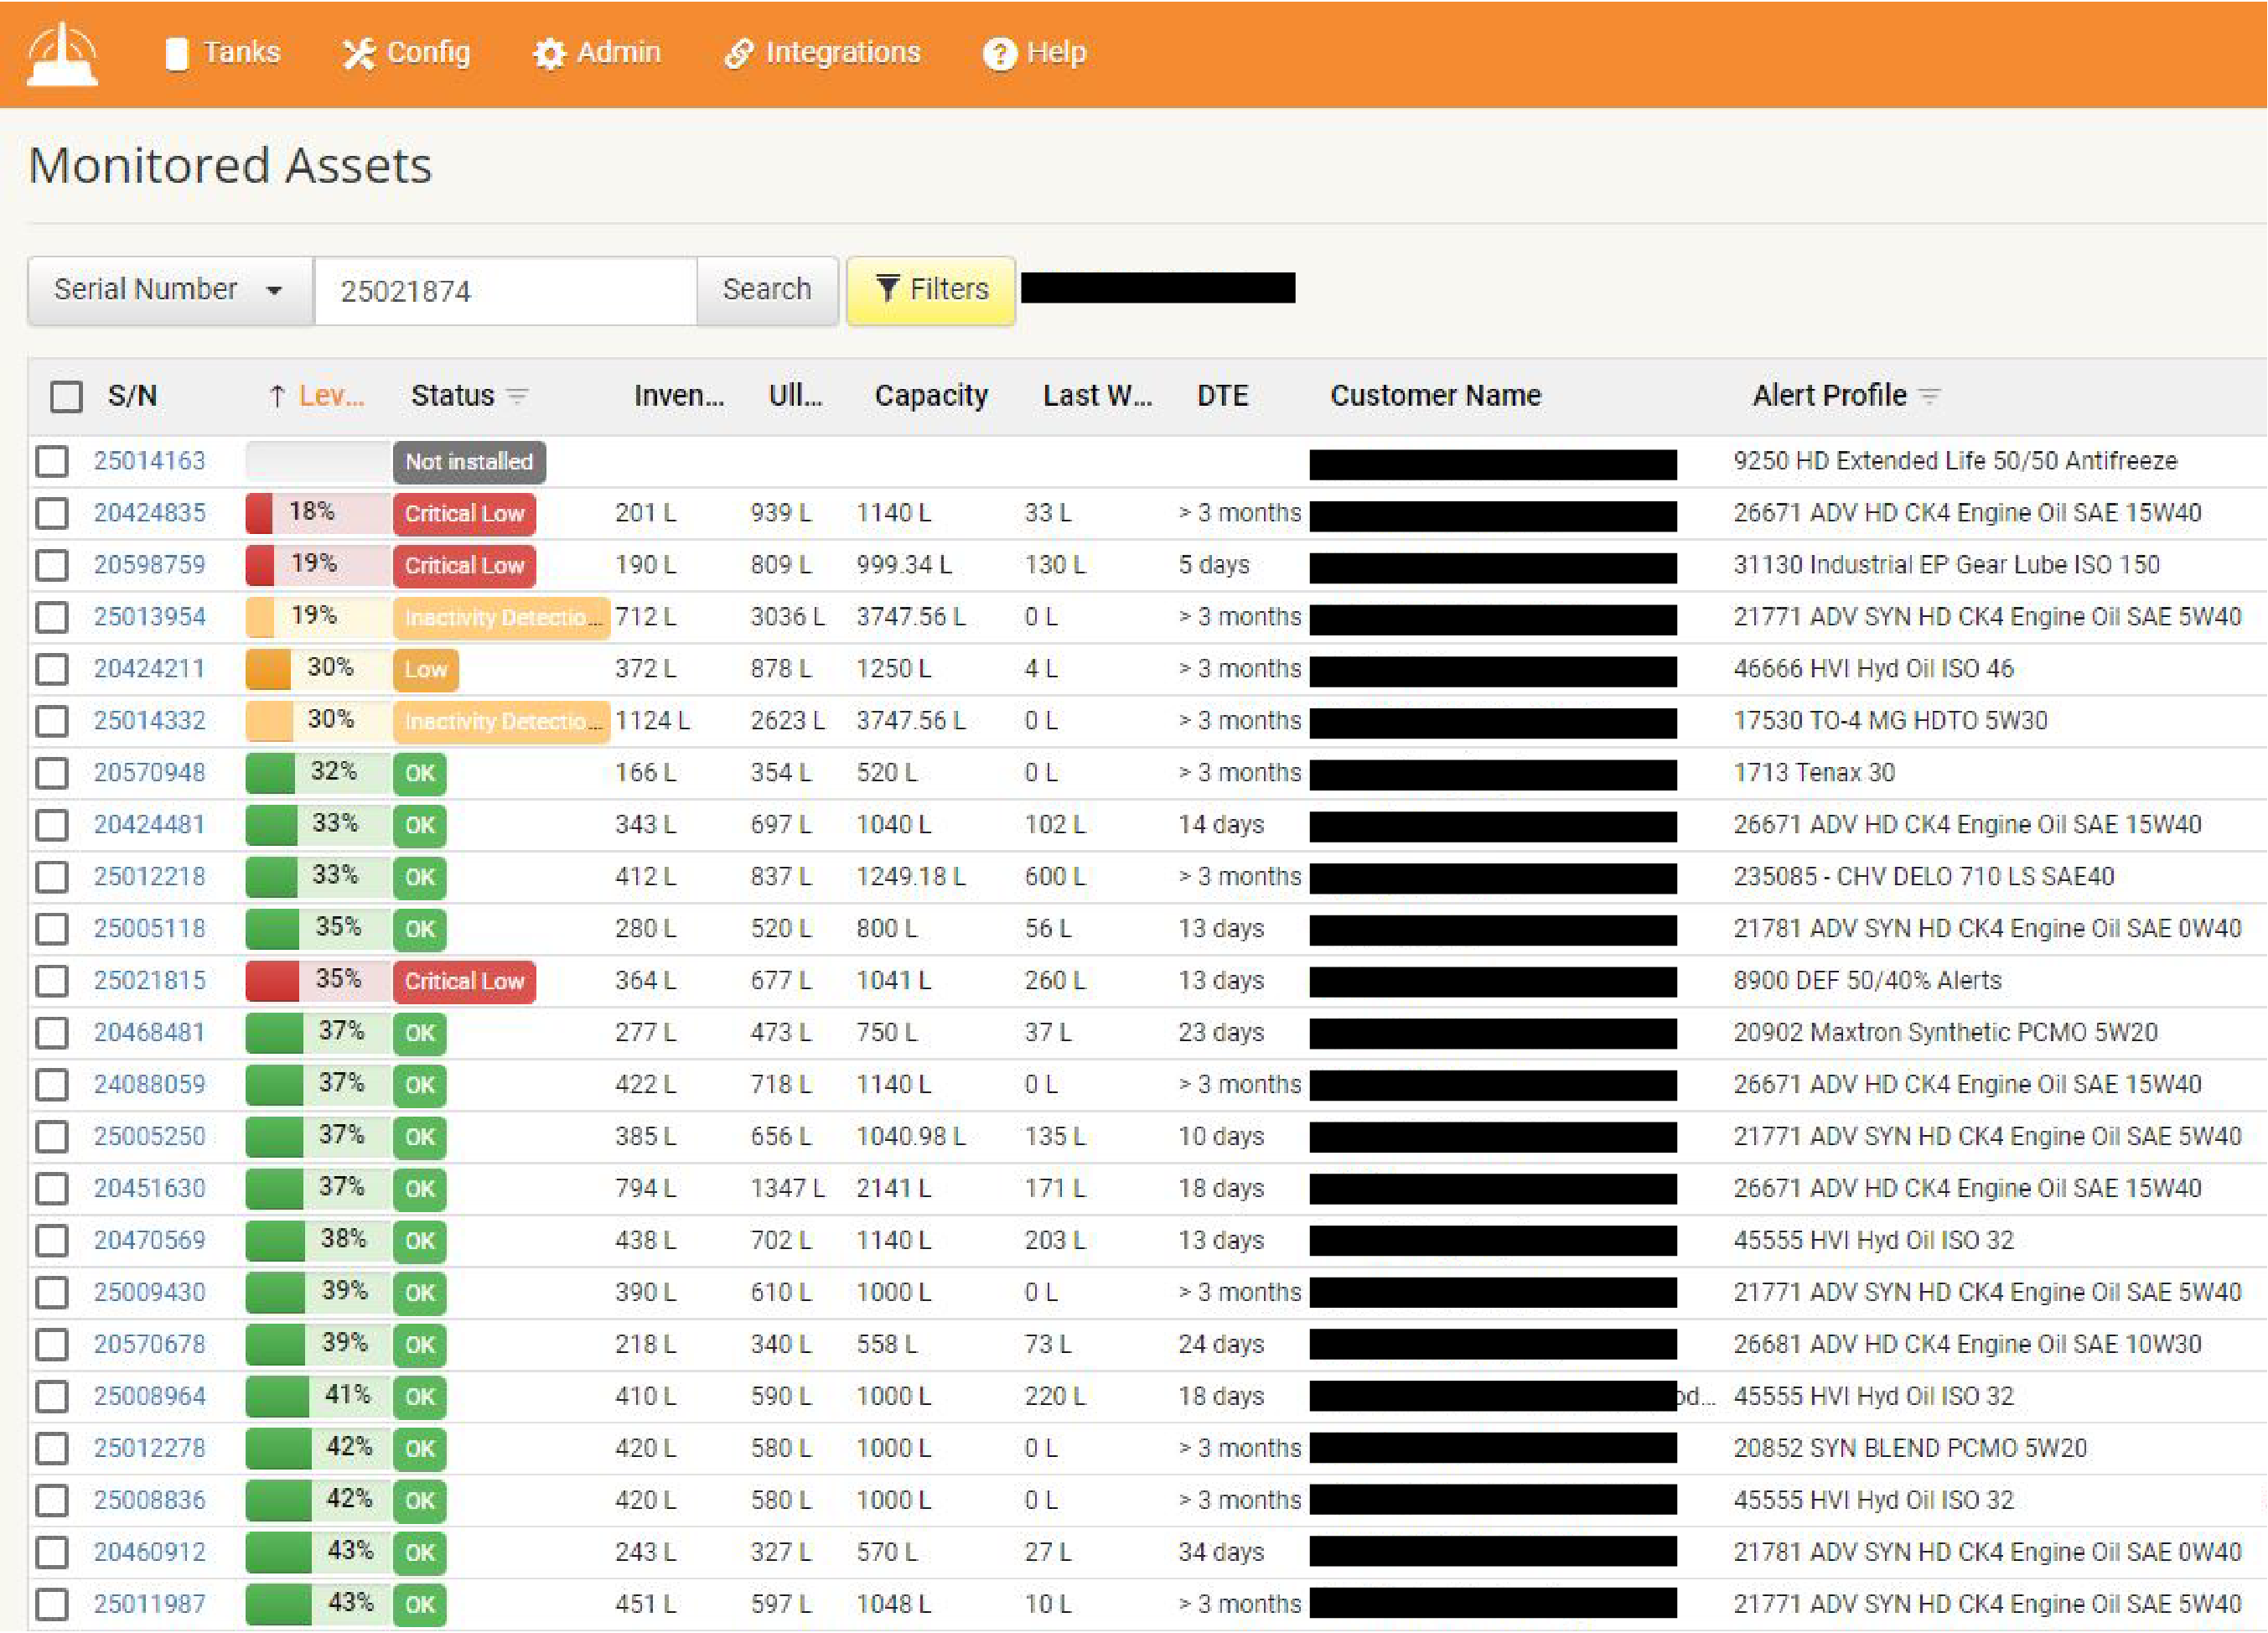Open tank link 25013954
This screenshot has width=2268, height=1633.
click(149, 617)
